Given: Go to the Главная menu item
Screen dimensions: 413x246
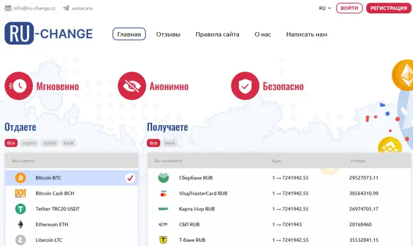Looking at the screenshot, I should (x=129, y=34).
